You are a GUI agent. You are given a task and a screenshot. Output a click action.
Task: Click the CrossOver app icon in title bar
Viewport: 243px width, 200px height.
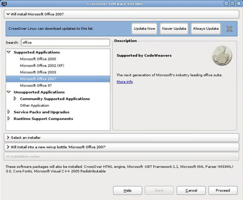pos(4,3)
